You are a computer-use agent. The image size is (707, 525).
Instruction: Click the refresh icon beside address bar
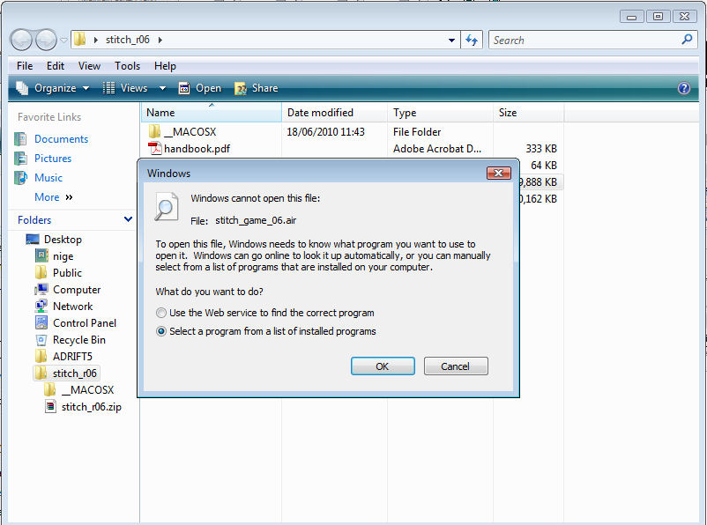coord(472,40)
